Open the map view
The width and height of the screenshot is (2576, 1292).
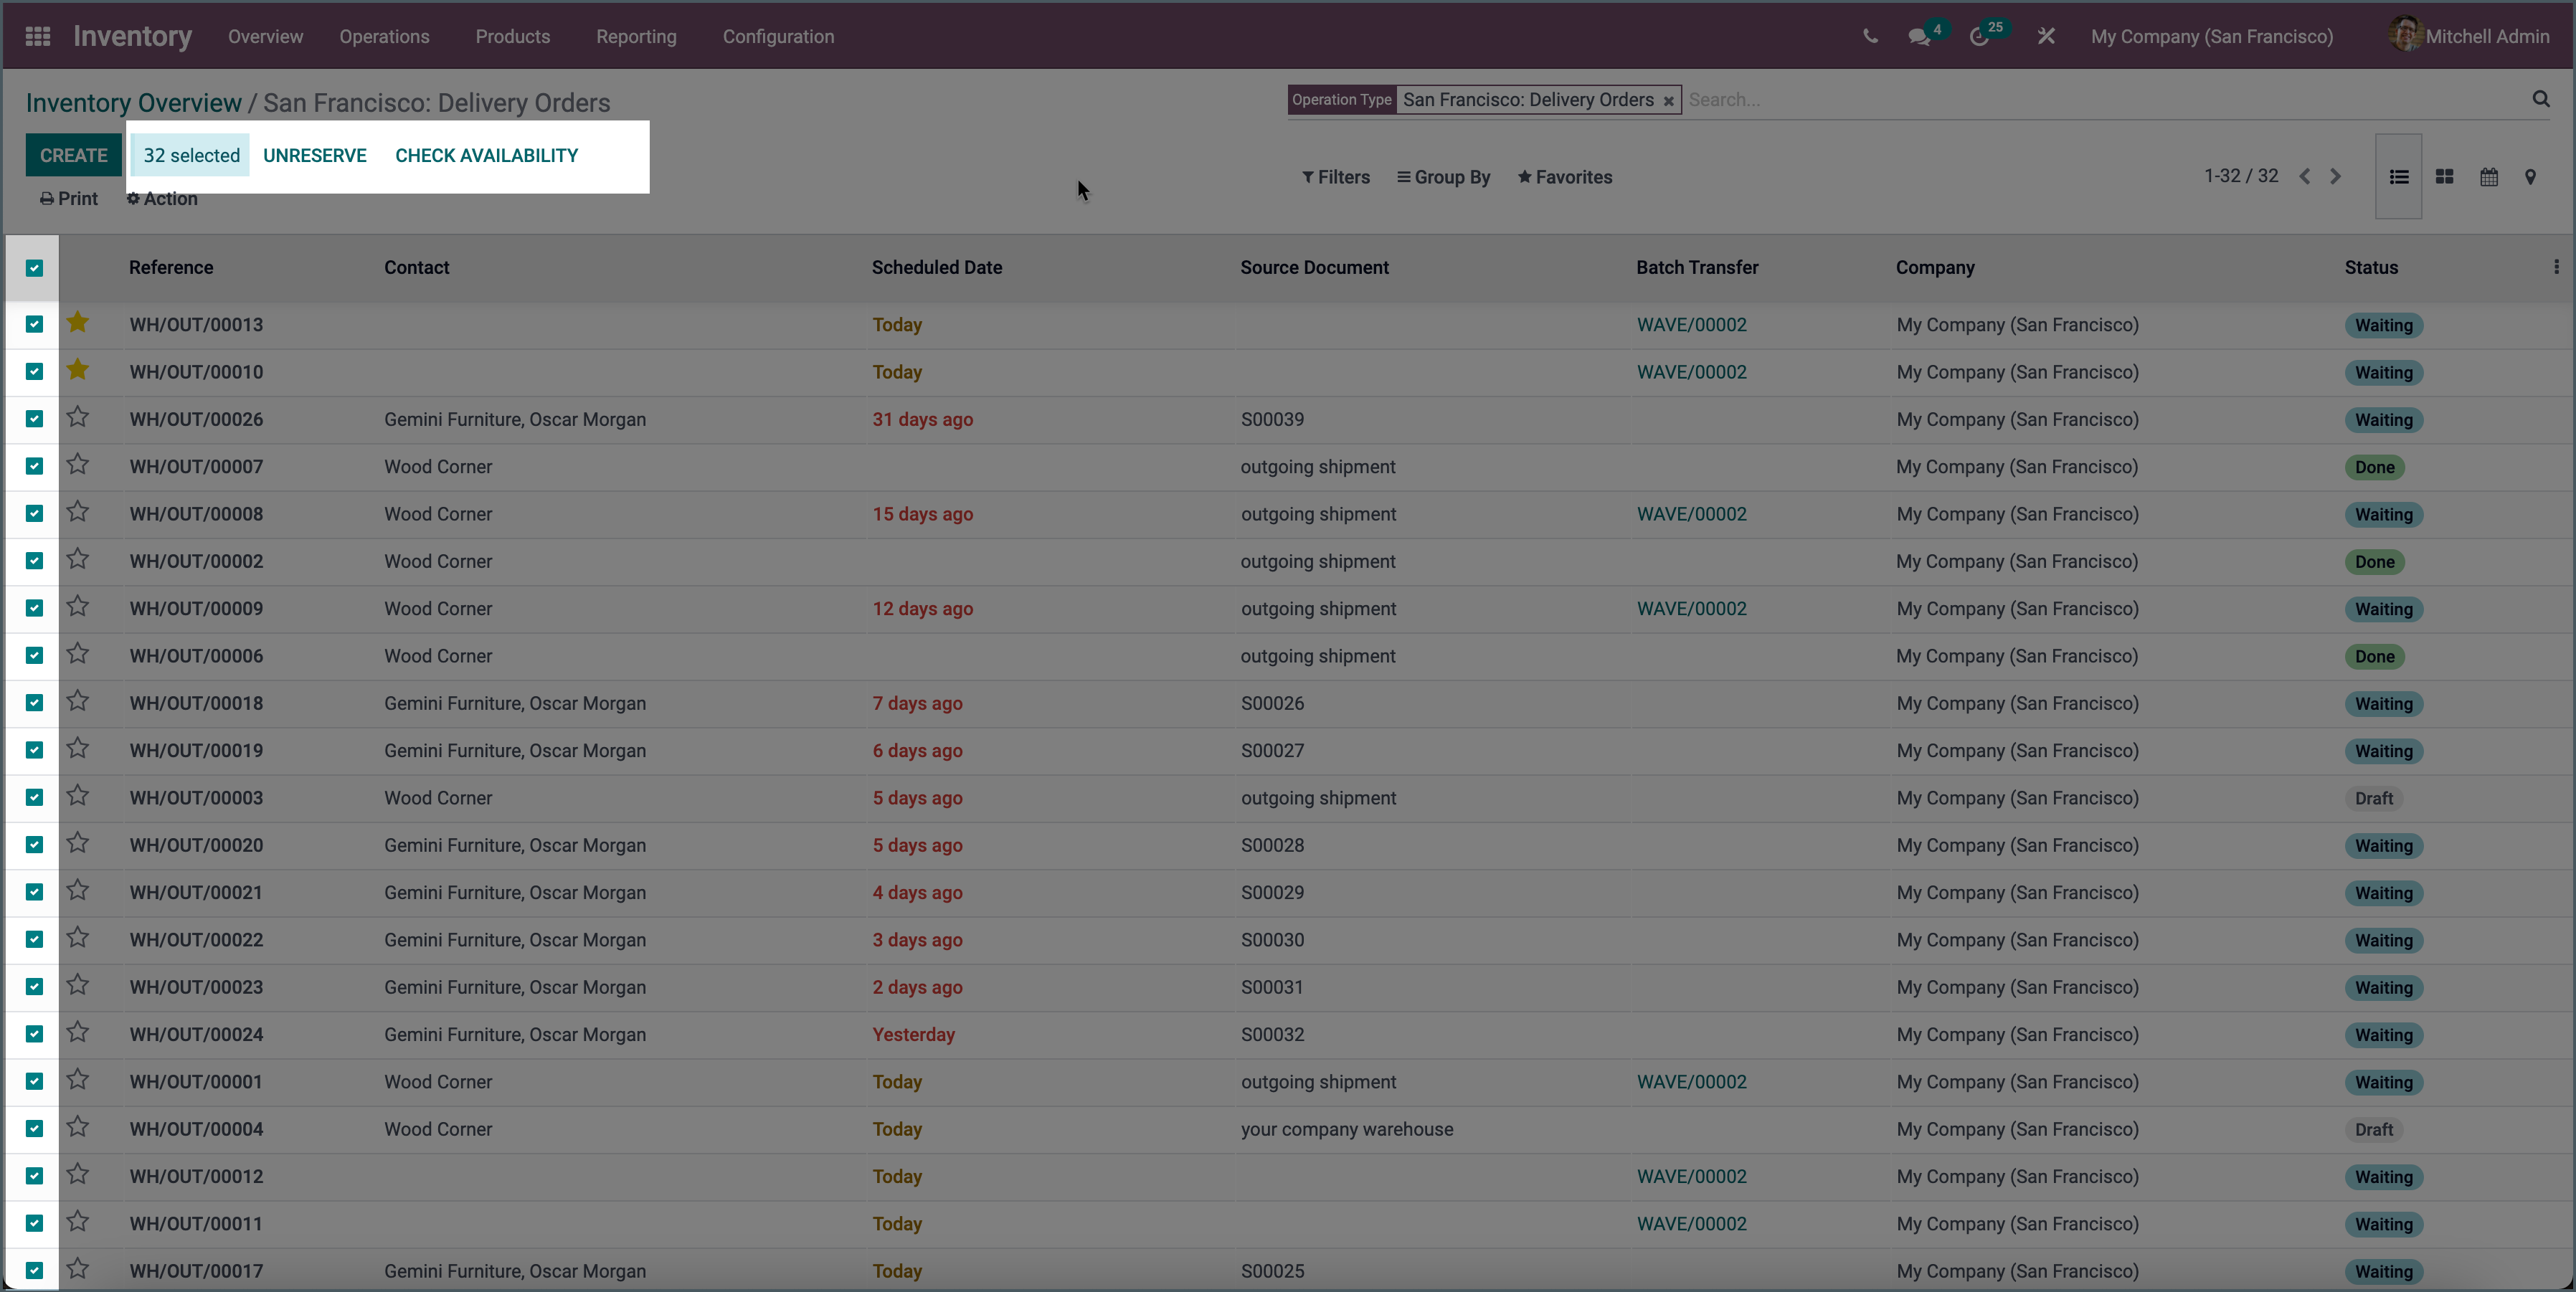click(2531, 176)
